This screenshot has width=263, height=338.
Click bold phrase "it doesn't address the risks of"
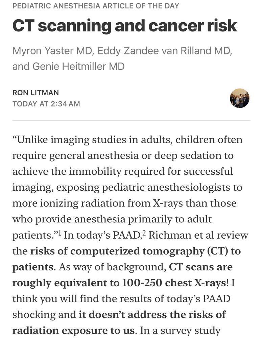152,314
